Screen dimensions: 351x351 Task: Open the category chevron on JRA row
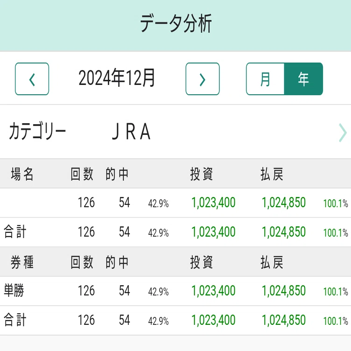pyautogui.click(x=343, y=133)
